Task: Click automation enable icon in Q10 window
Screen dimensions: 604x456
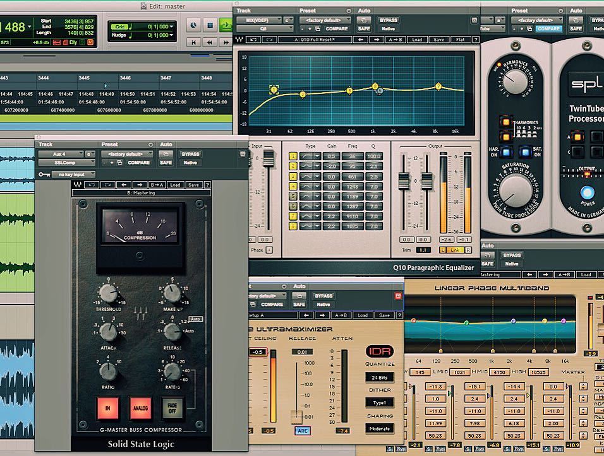Action: pyautogui.click(x=364, y=20)
